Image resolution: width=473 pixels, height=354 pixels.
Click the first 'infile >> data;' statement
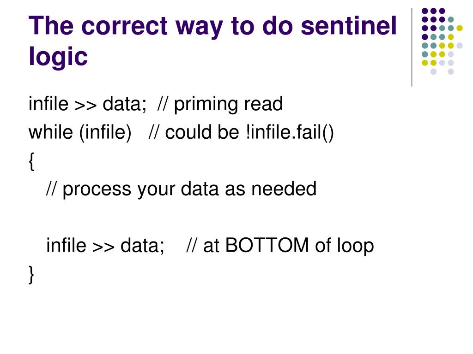[x=87, y=104]
